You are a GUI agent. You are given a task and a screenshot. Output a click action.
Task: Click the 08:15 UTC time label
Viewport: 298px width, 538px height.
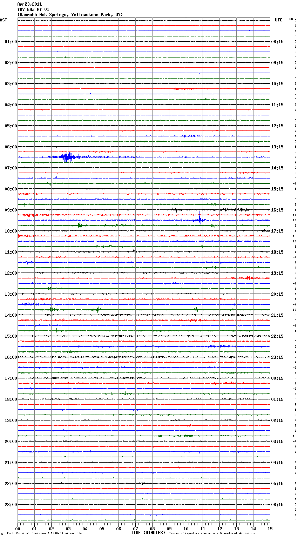click(x=277, y=42)
